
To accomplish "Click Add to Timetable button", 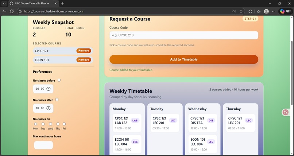I will 184,59.
